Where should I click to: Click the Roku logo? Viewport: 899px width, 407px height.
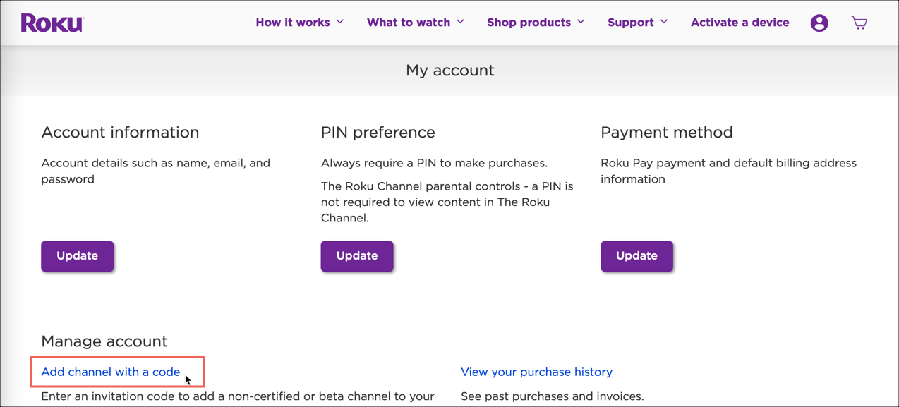[x=52, y=23]
